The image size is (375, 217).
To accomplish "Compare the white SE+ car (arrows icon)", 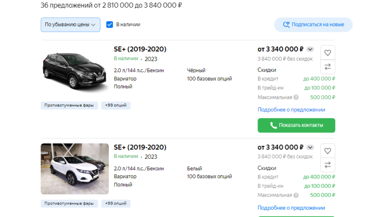I will (x=328, y=165).
